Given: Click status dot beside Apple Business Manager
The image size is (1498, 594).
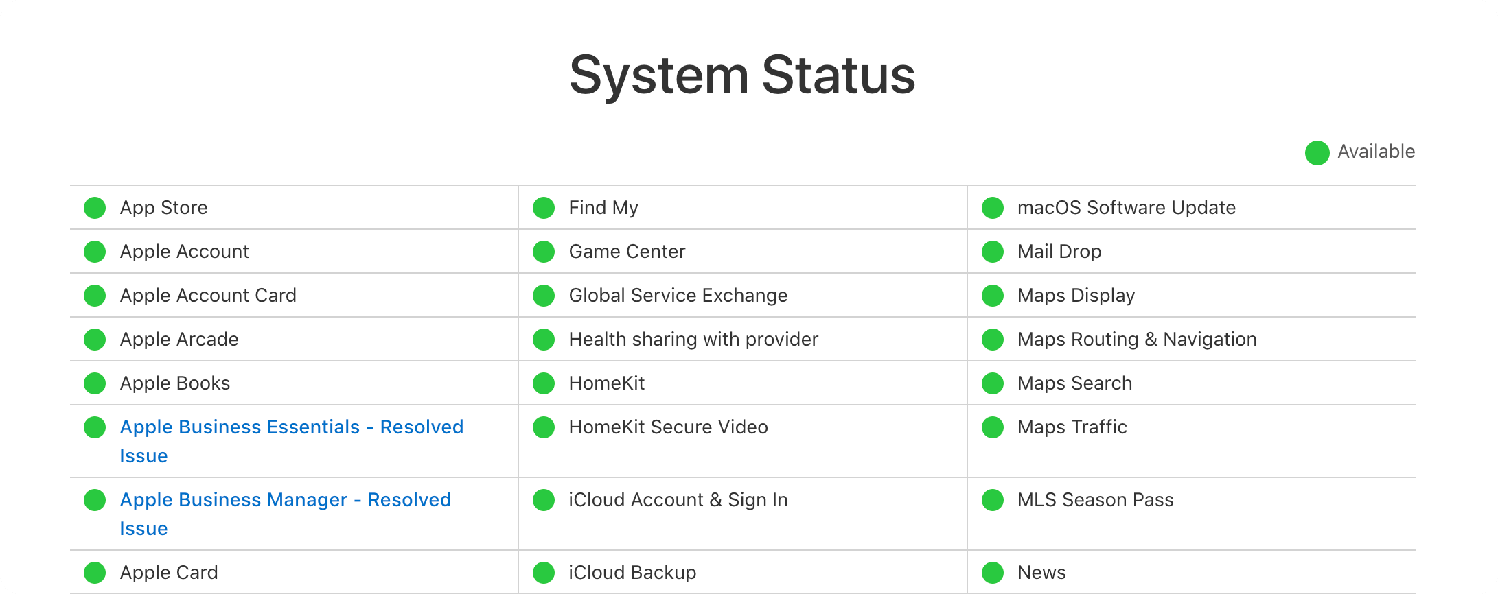Looking at the screenshot, I should coord(95,500).
